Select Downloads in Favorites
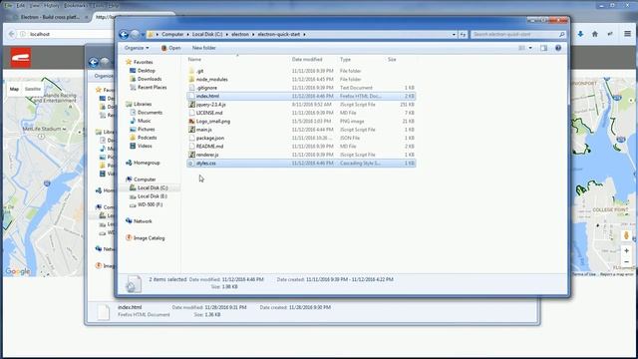 pos(150,79)
